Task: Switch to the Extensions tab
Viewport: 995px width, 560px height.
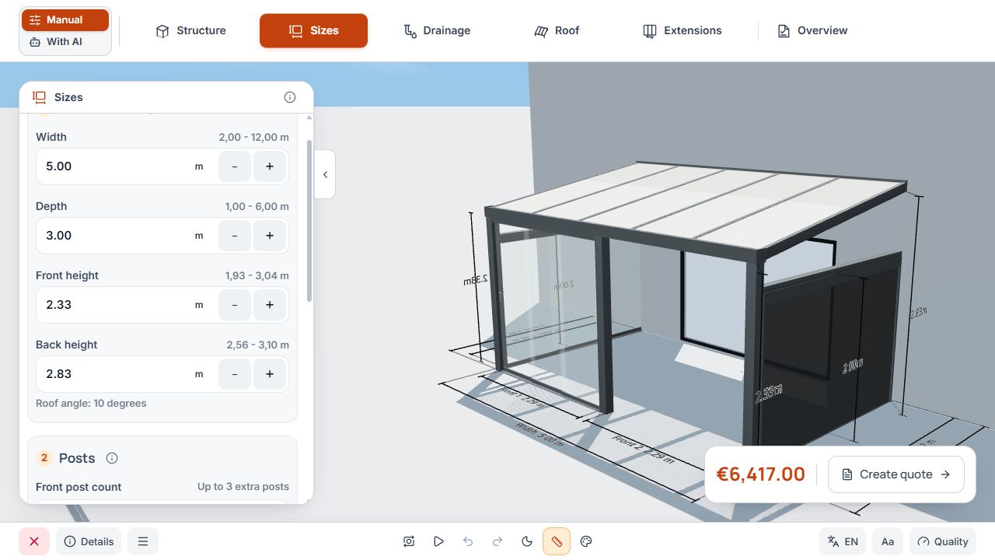Action: click(x=683, y=30)
